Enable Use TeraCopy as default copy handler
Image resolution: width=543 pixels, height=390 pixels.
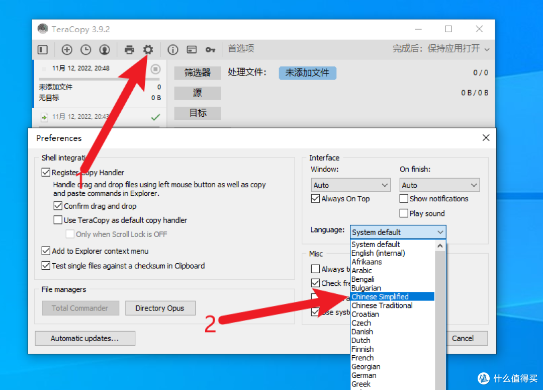(58, 220)
